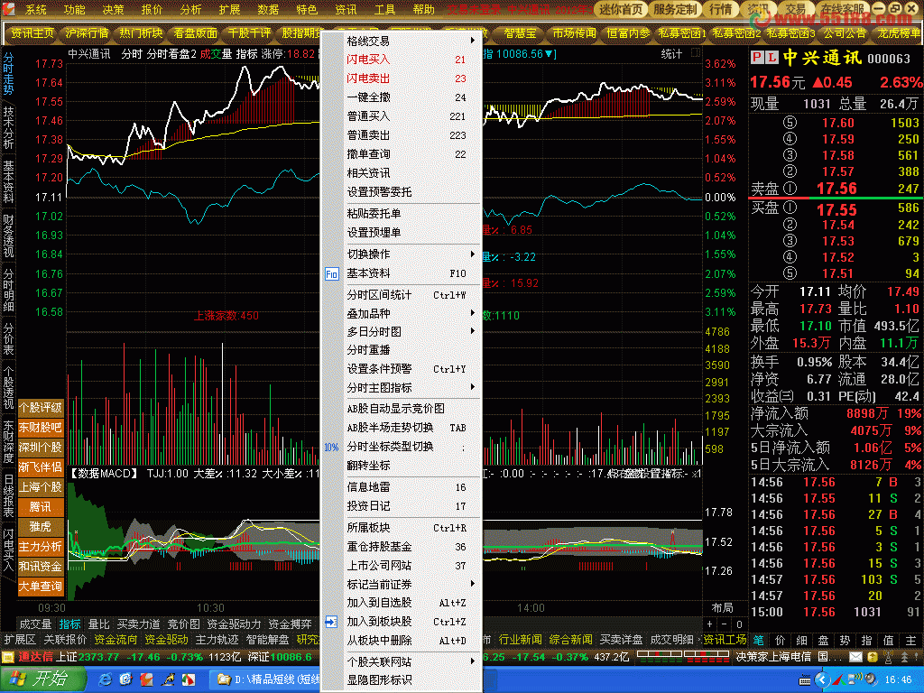Click the 布局 label under chart

point(723,607)
